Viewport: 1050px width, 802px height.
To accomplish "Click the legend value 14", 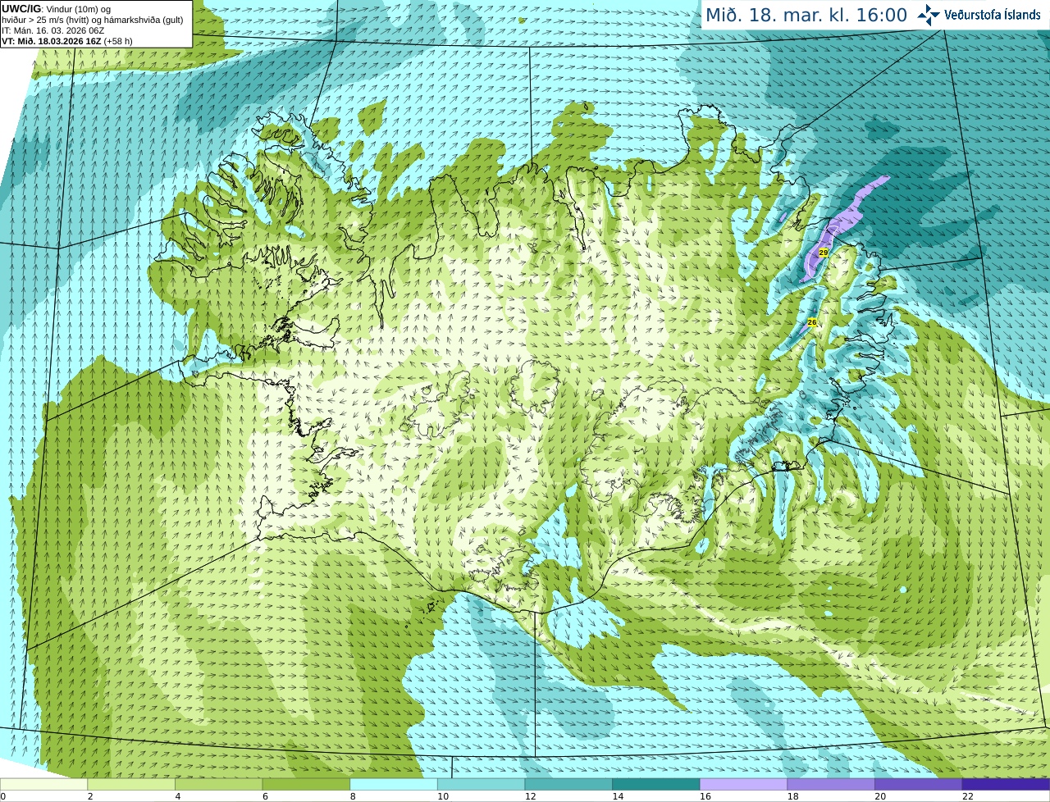I will [618, 796].
